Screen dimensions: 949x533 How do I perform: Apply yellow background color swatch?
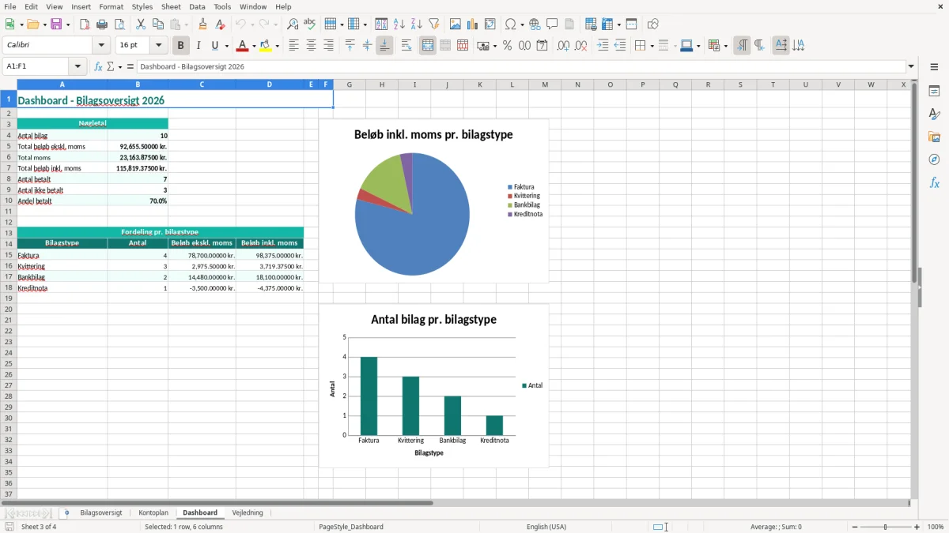pos(267,46)
